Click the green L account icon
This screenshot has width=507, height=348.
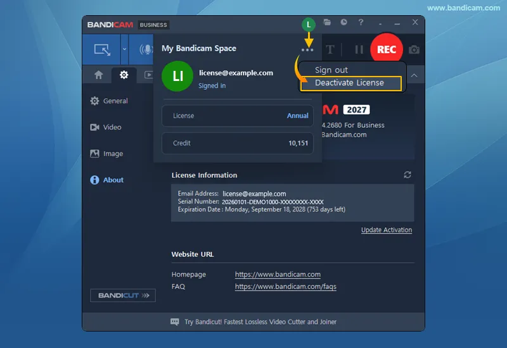coord(309,25)
